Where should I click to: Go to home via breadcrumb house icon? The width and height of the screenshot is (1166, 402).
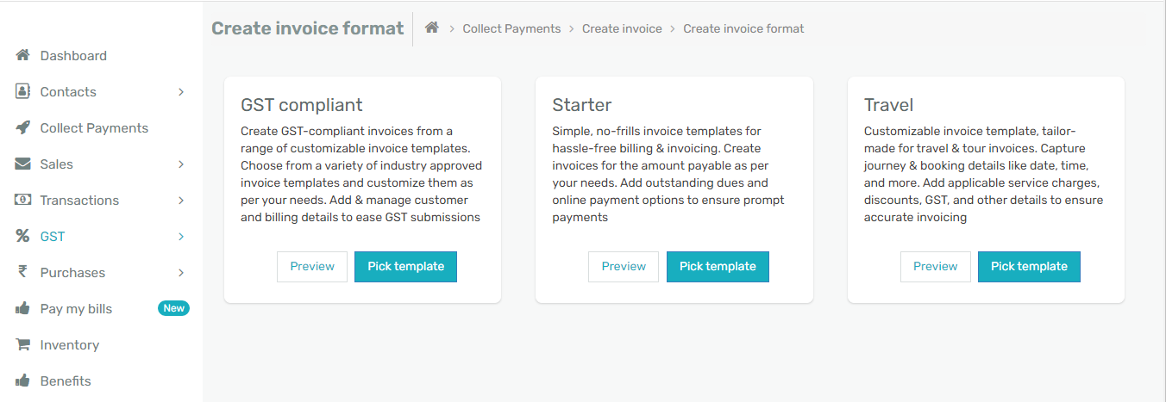(432, 28)
